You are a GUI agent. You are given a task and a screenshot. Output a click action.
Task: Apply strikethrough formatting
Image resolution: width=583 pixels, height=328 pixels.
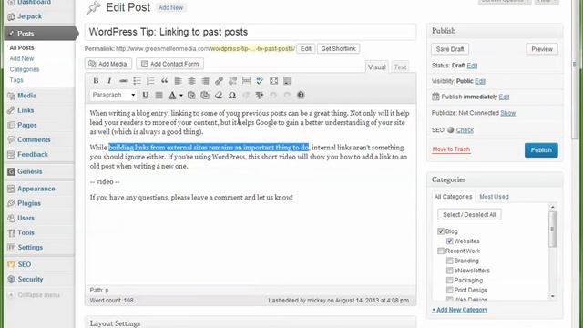(123, 81)
